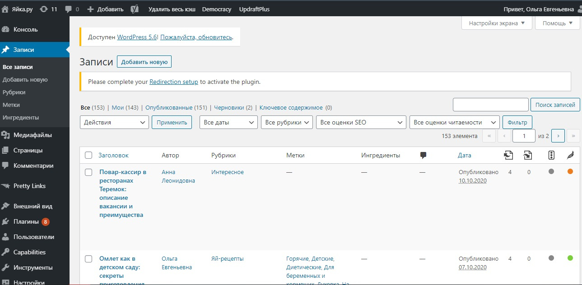Click the SEO score traffic light column icon

pyautogui.click(x=551, y=155)
